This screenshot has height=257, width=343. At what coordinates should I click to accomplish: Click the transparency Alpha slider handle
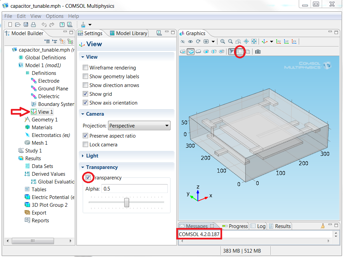127,202
